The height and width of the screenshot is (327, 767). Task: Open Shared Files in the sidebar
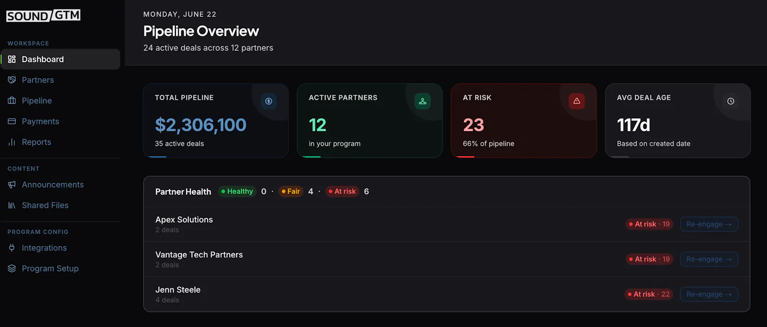(60, 205)
